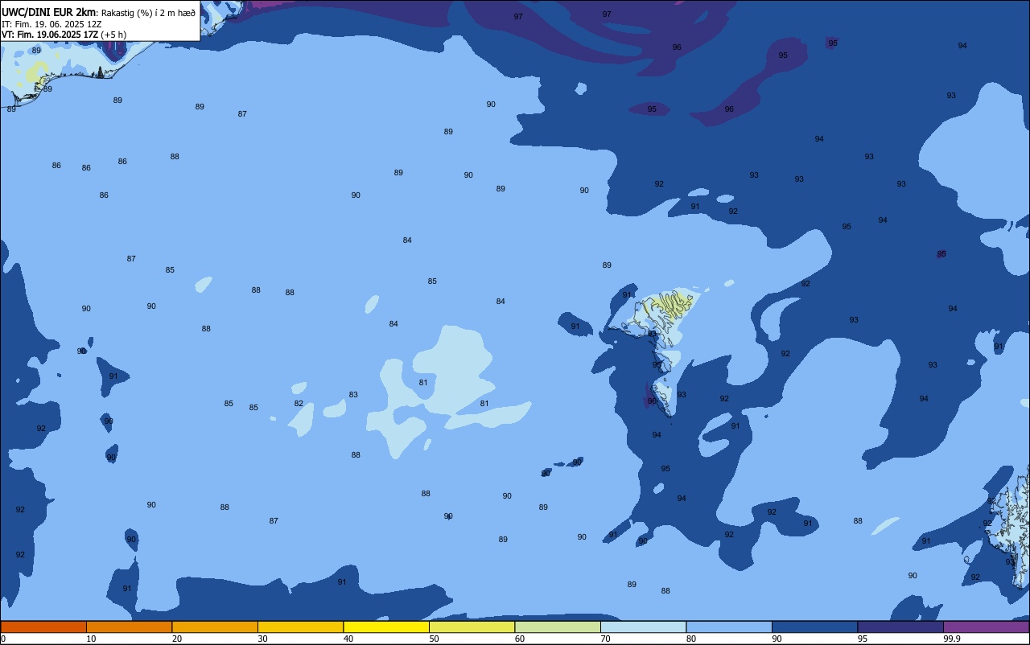This screenshot has width=1030, height=645.
Task: Click the "UWC/DINI EUR 2km" title text
Action: [49, 12]
